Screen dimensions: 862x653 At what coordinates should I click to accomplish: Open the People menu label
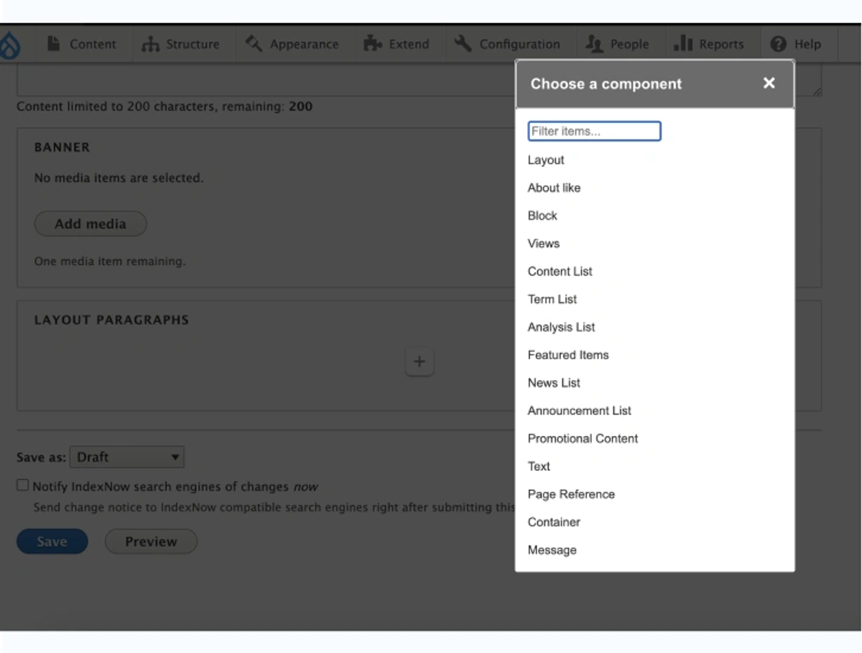click(629, 45)
